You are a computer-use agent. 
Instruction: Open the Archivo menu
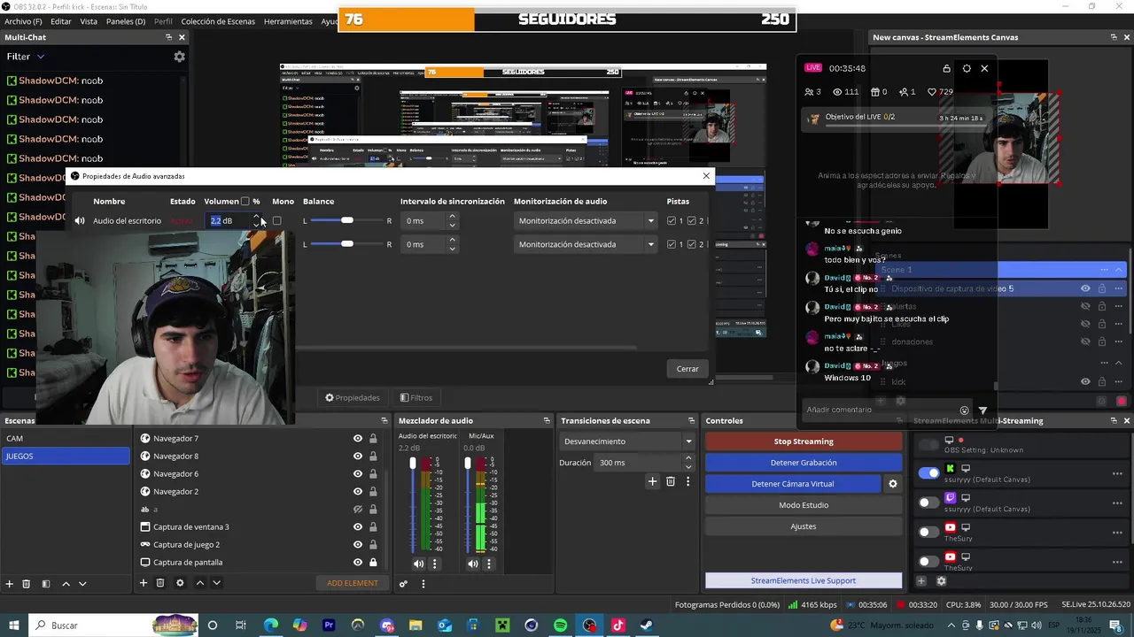[x=23, y=21]
